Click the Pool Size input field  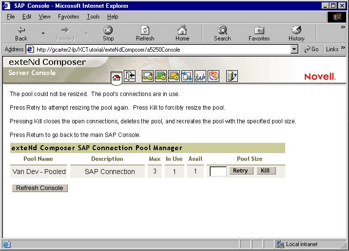pyautogui.click(x=218, y=172)
